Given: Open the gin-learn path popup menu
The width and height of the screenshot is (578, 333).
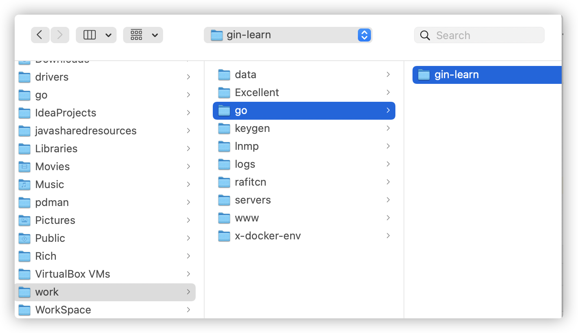Looking at the screenshot, I should coord(288,35).
